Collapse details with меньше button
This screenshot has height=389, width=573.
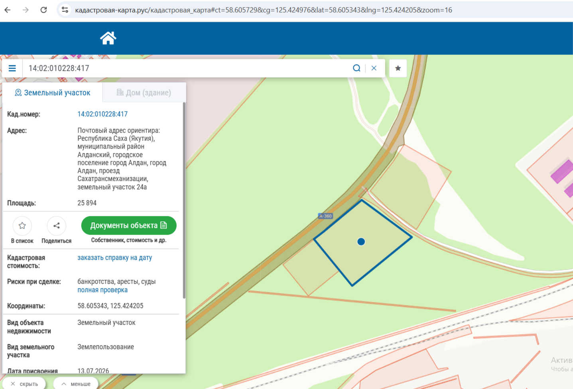76,384
